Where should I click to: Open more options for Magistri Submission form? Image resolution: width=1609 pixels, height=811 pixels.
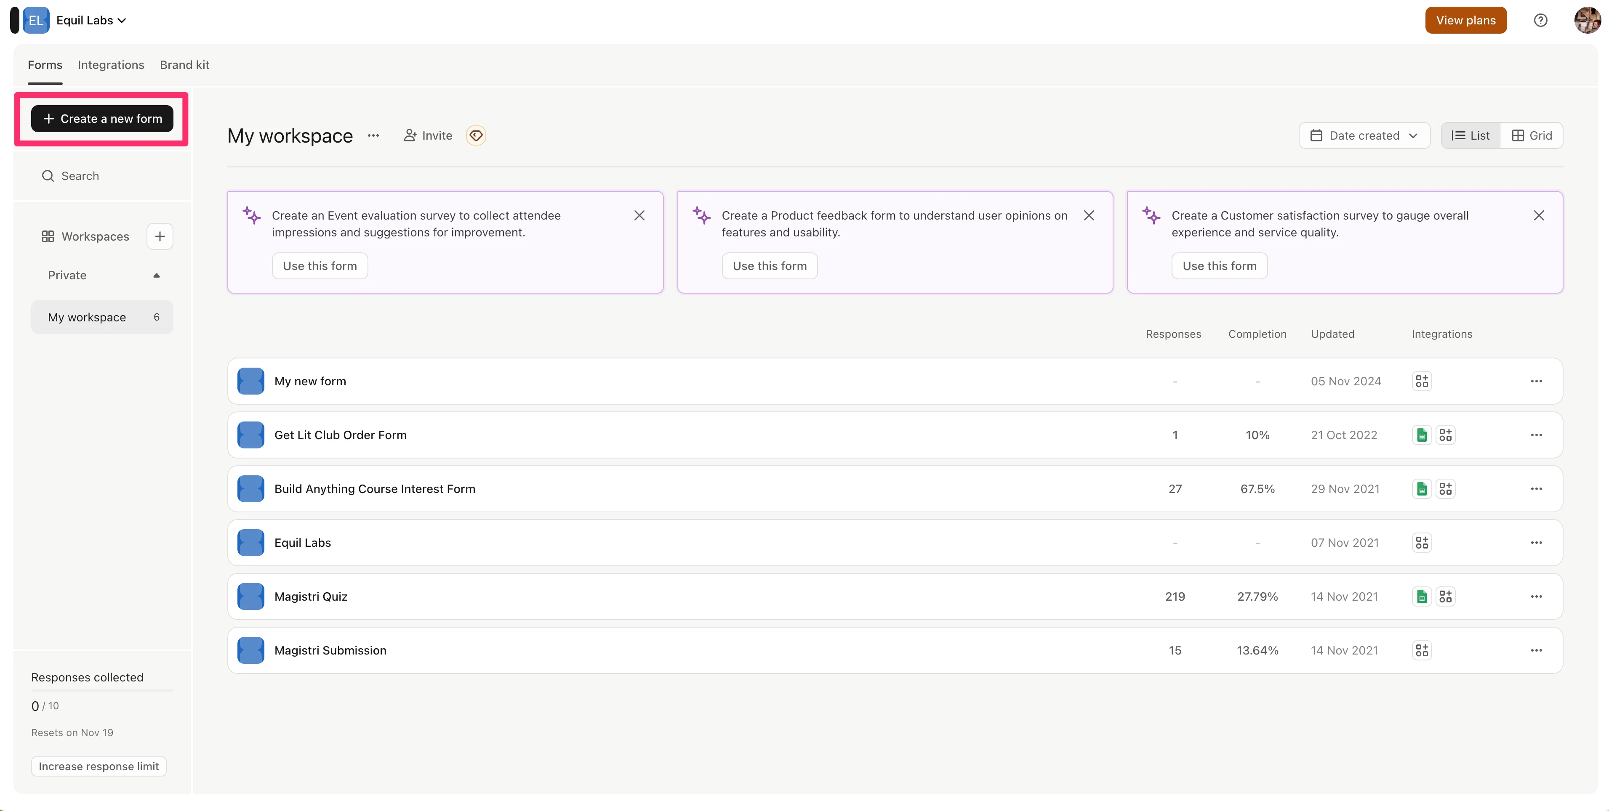coord(1536,651)
